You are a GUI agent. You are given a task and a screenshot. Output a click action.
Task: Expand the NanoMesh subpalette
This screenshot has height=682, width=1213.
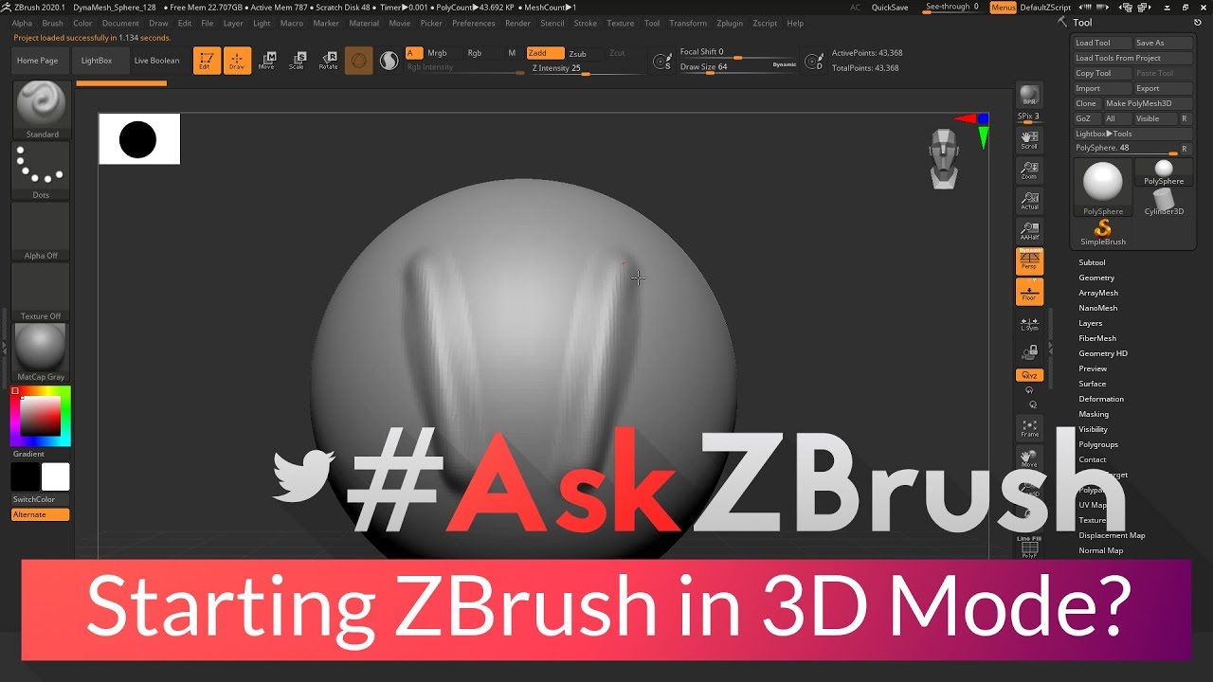(x=1098, y=308)
